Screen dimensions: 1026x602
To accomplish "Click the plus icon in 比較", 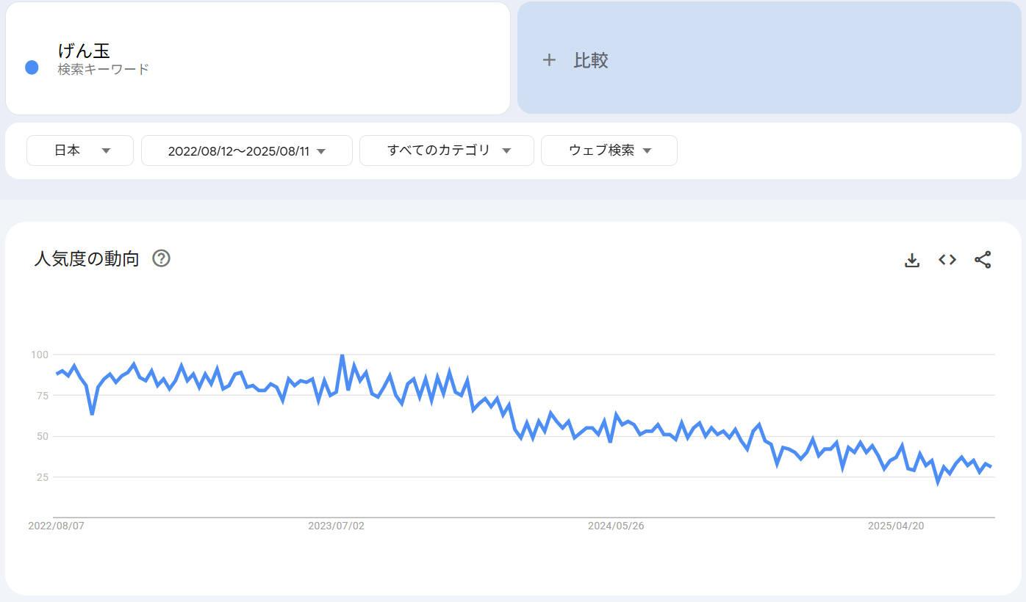I will [549, 60].
